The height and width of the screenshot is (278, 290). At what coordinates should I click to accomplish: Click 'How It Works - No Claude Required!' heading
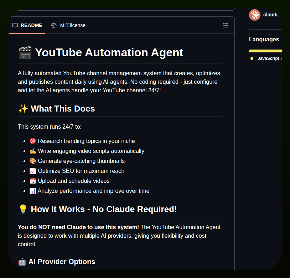point(104,209)
